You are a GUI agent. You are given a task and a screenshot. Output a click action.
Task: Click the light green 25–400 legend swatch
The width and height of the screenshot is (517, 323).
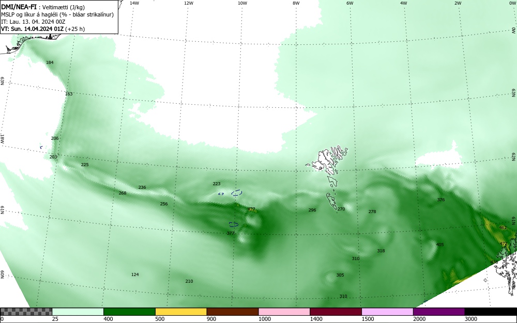pyautogui.click(x=78, y=312)
